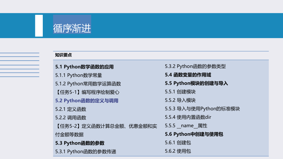Click the continuation line 付金额等数据
The image size is (283, 159).
[69, 134]
